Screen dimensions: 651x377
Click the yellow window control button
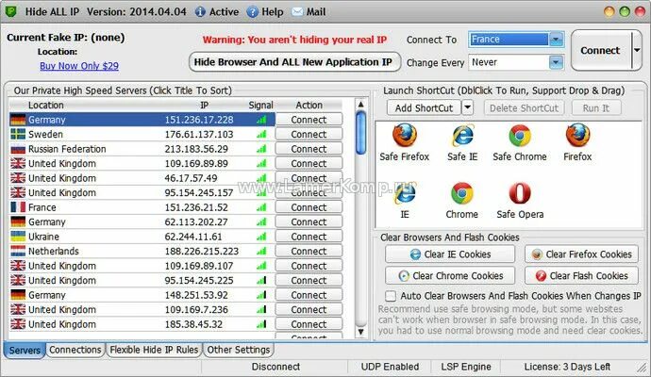(x=609, y=11)
